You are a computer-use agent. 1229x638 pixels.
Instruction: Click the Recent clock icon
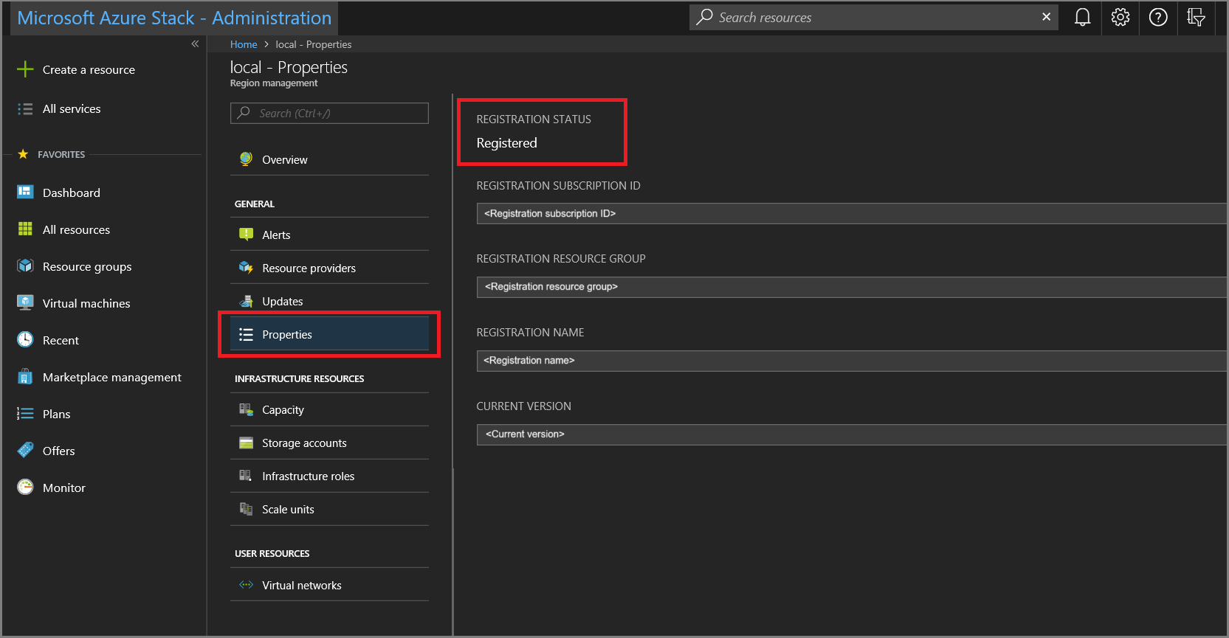[25, 340]
